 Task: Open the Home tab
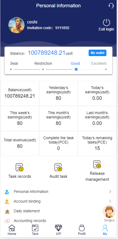[x=12, y=230]
